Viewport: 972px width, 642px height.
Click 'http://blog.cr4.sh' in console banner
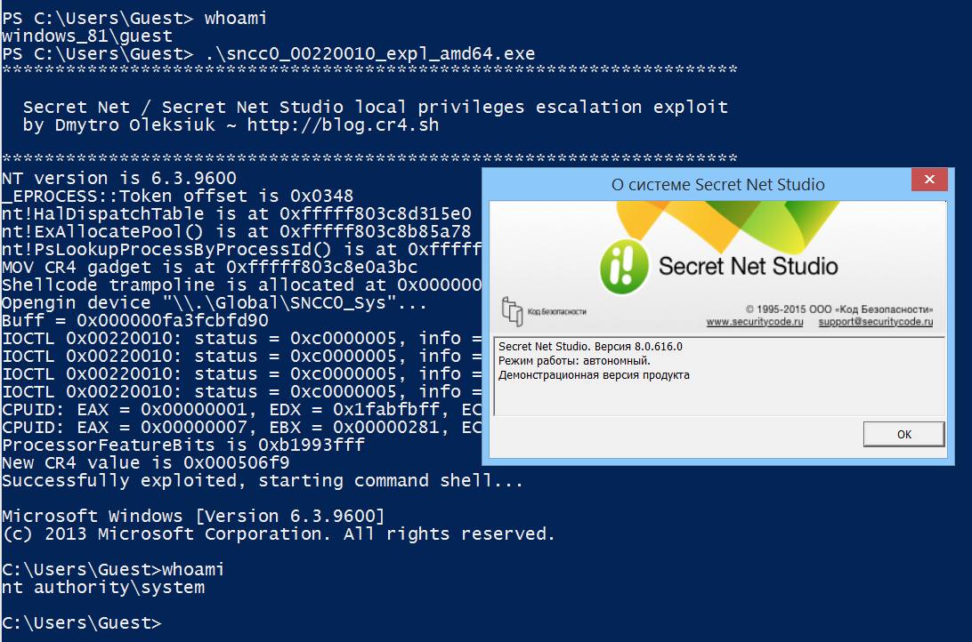click(343, 125)
